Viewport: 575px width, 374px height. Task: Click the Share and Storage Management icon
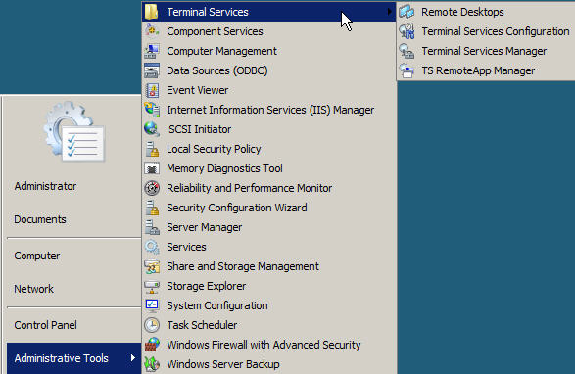tap(152, 266)
